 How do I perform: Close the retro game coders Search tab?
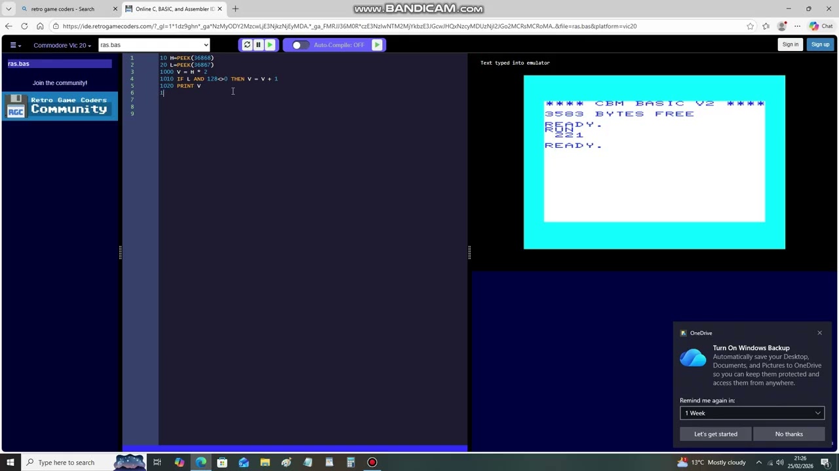point(115,9)
